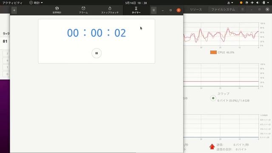The width and height of the screenshot is (272, 153).
Task: Click the network history graph
Action: click(x=221, y=126)
